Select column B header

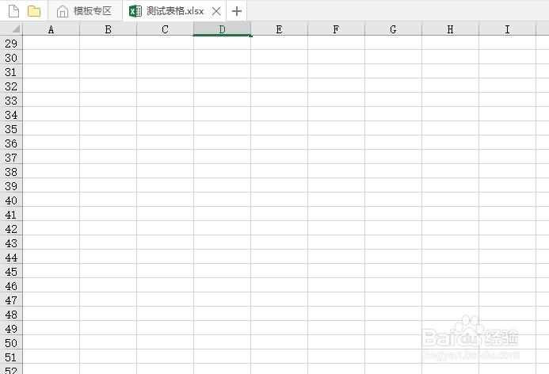(109, 29)
